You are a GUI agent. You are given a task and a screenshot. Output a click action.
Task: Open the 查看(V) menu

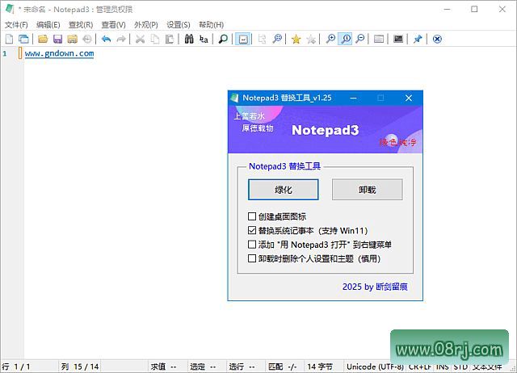pos(113,25)
